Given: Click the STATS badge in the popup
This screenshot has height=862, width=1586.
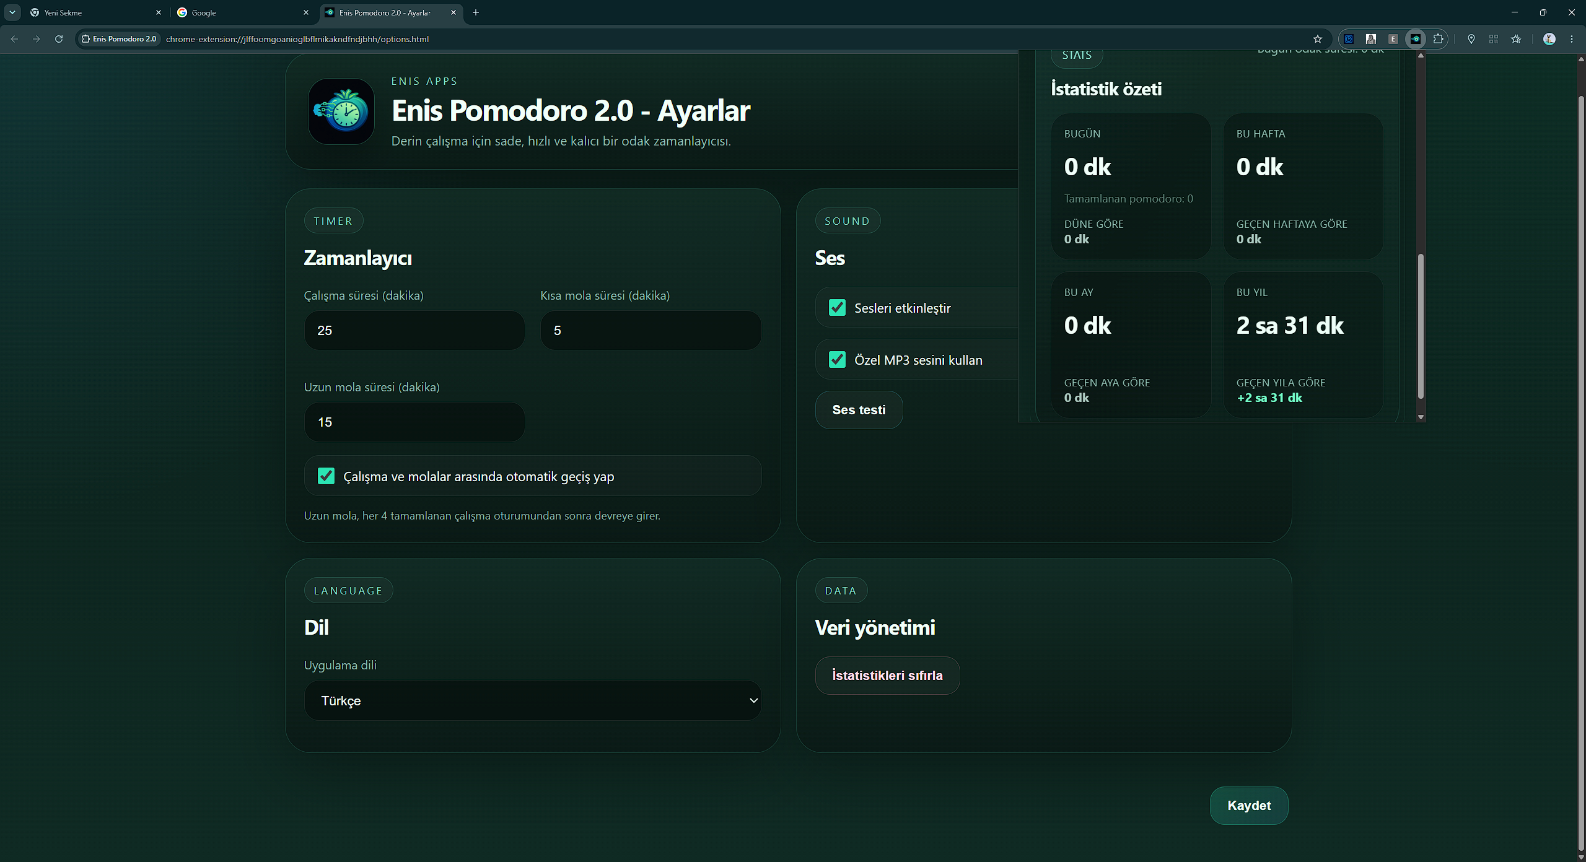Looking at the screenshot, I should coord(1077,56).
